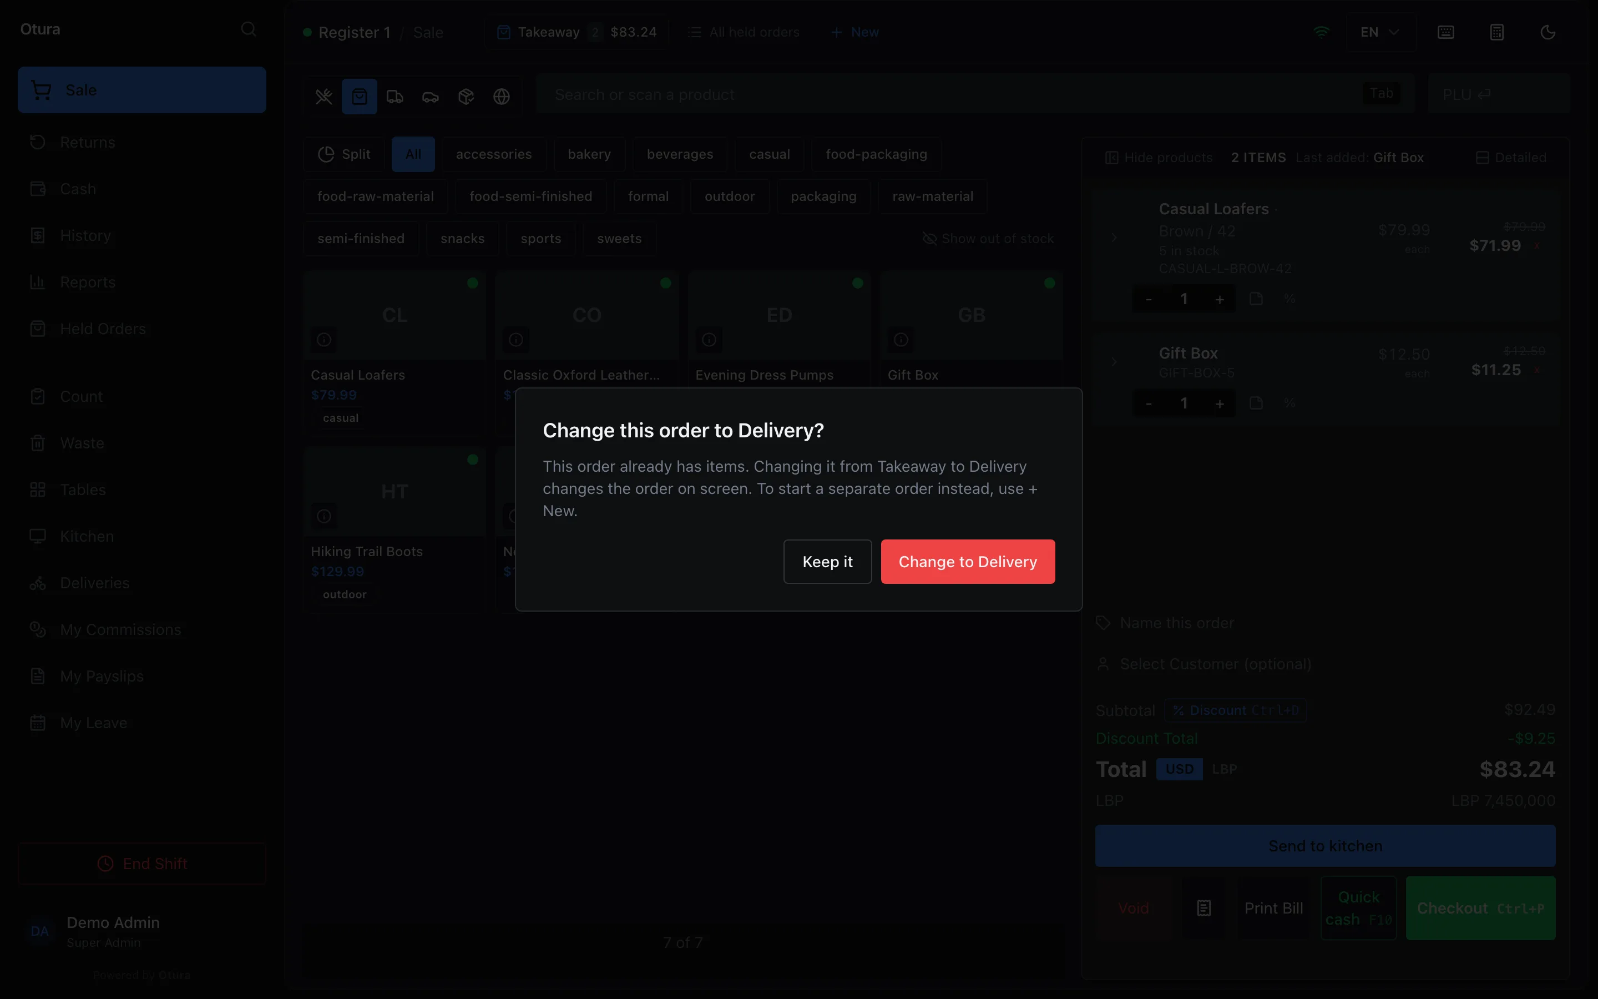Screen dimensions: 1598x999
Task: Select takeaway bag order type icon
Action: pos(359,97)
